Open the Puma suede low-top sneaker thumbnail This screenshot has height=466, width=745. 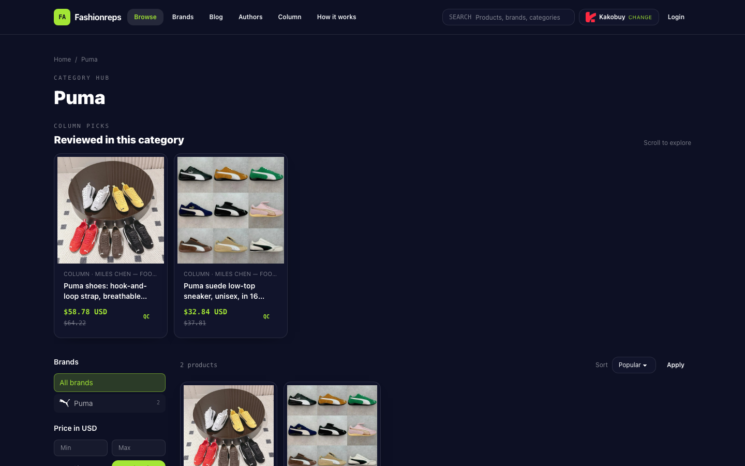[x=231, y=210]
